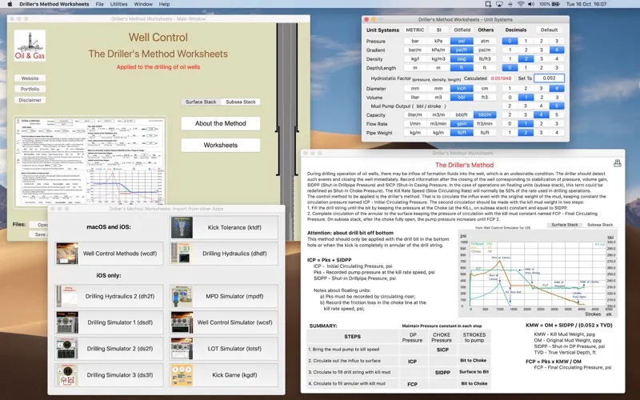Switch to Surface Stack tab in Main Window
This screenshot has width=640, height=400.
[x=201, y=102]
